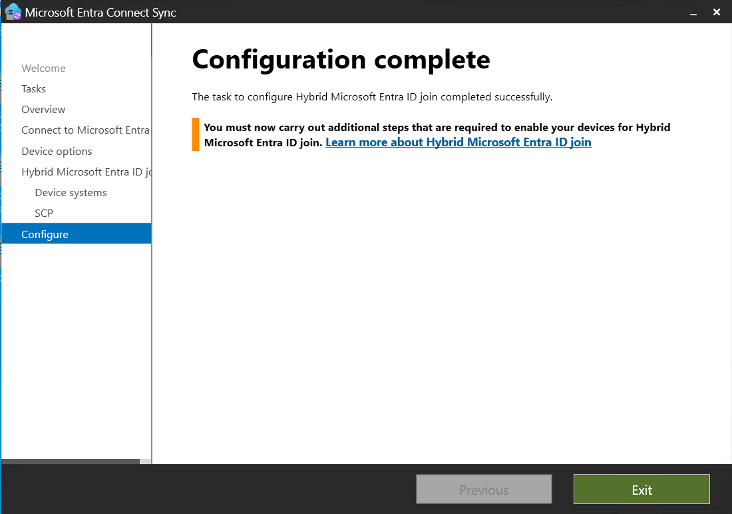This screenshot has height=514, width=732.
Task: Click the highlighted Configure step
Action: 45,234
